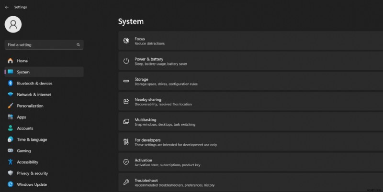Viewport: 383px width, 192px height.
Task: Click 'Storage space, drives, configuration rules' text
Action: click(x=166, y=84)
